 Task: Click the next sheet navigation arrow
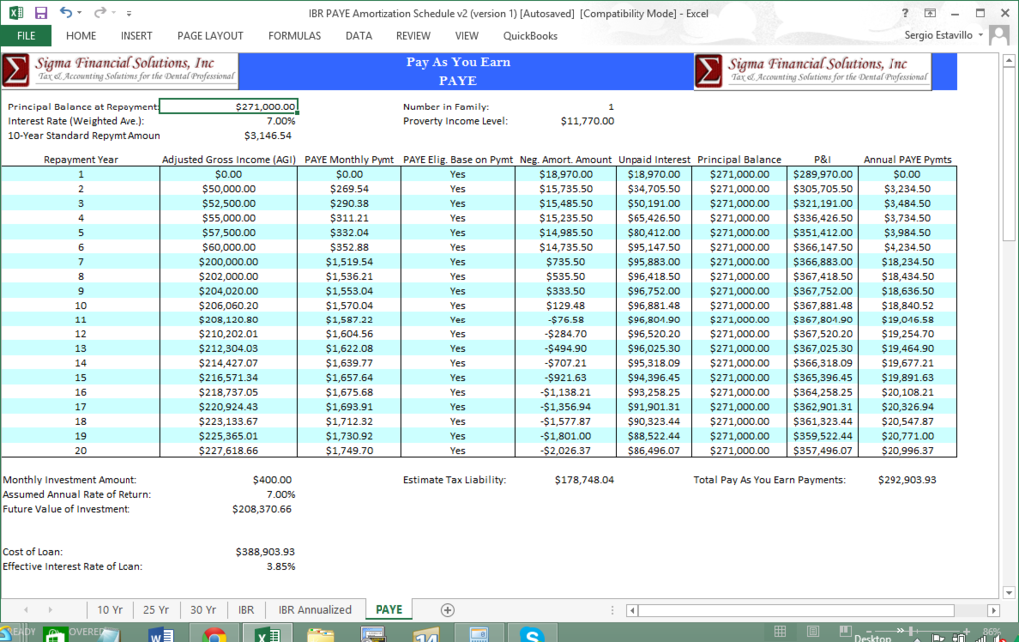click(50, 610)
